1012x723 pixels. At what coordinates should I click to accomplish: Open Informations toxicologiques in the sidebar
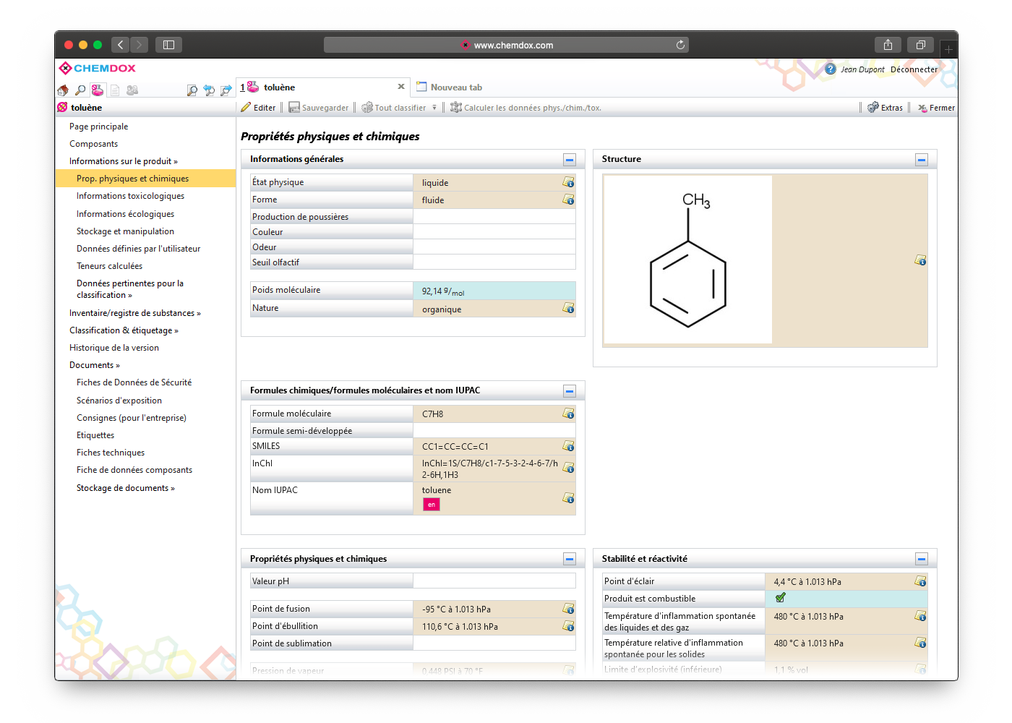pyautogui.click(x=130, y=196)
